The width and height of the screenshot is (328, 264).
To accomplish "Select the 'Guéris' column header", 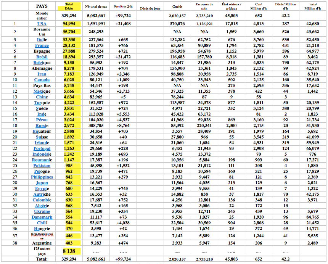I will click(x=177, y=6).
